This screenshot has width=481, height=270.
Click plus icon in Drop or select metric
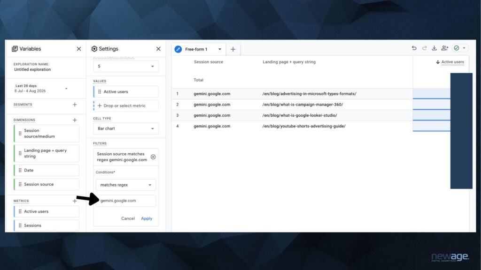(100, 105)
